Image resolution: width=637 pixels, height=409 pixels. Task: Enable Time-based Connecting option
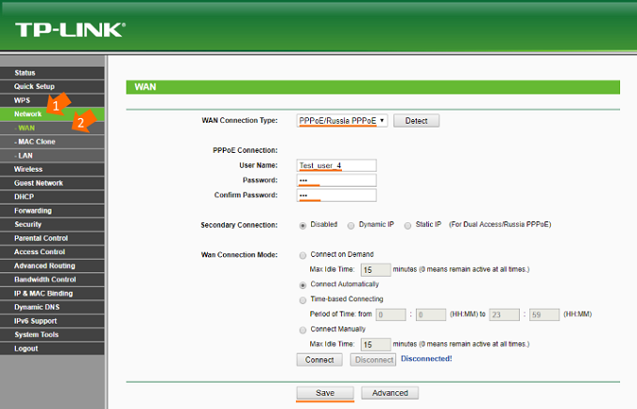point(302,299)
